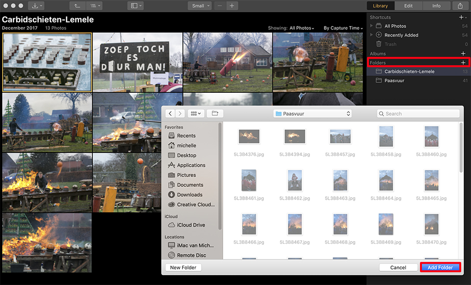This screenshot has height=285, width=471.
Task: Click the dialog Search field
Action: coord(418,113)
